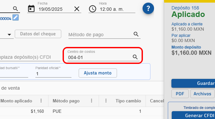
Task: Open column menu for Método pago
Action: (x=91, y=101)
